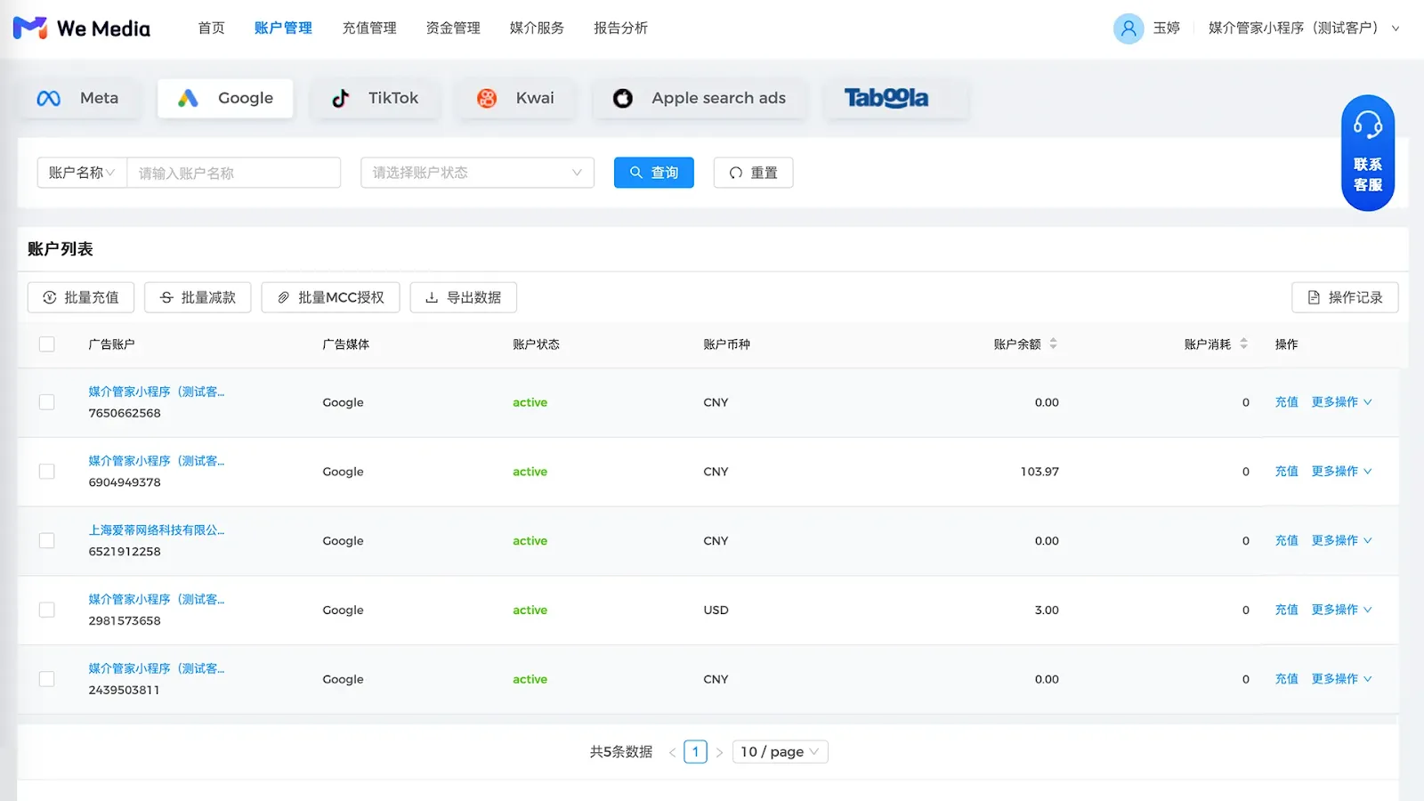The width and height of the screenshot is (1424, 801).
Task: Click 充值 for account 2981573658
Action: (1286, 610)
